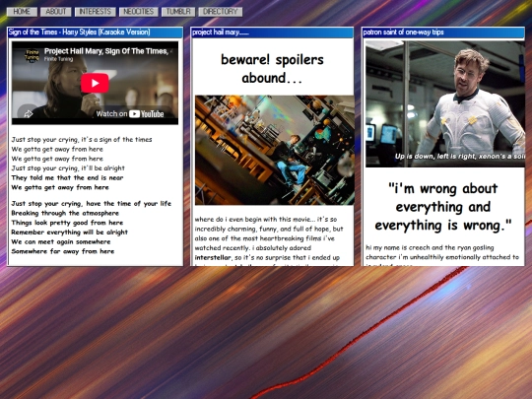This screenshot has width=532, height=399.
Task: Click the Finite Tuning channel avatar
Action: (x=32, y=55)
